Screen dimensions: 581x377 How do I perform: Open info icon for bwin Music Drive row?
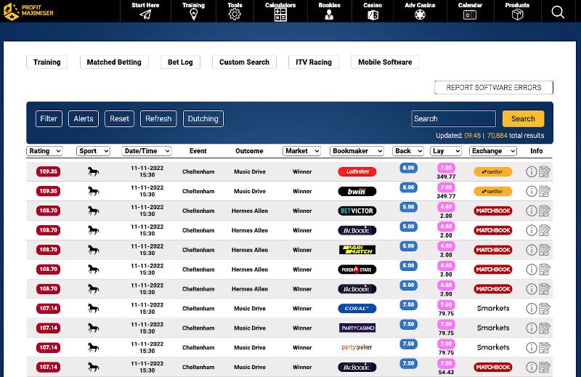coord(532,191)
